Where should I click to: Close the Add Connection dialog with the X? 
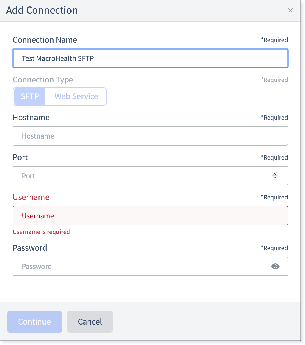[290, 10]
